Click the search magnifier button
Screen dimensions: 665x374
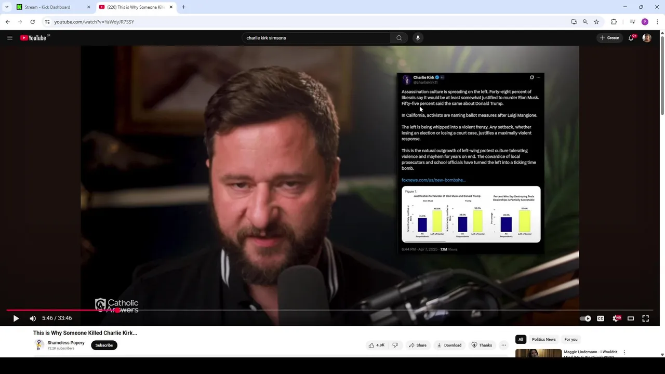tap(399, 38)
